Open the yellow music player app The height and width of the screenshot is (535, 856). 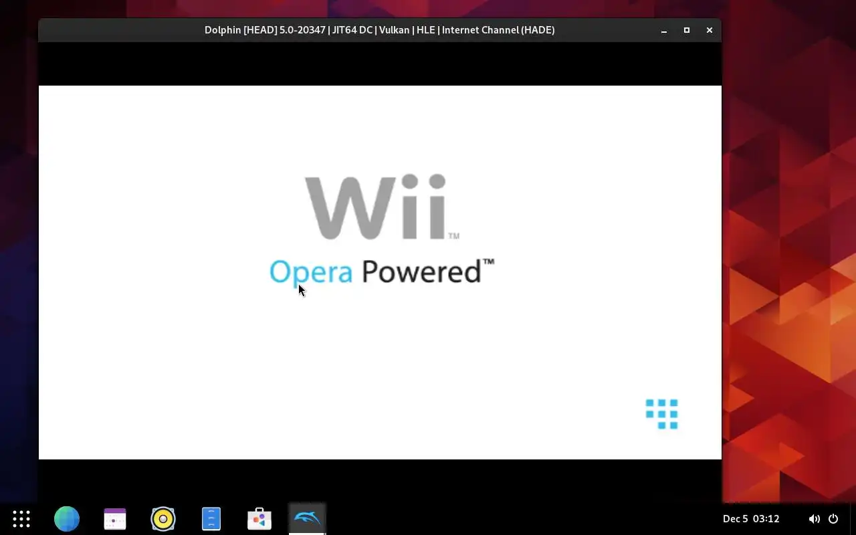163,518
